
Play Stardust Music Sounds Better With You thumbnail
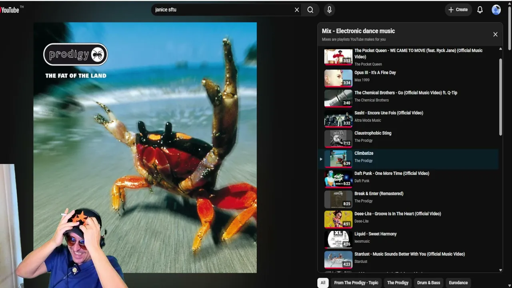pyautogui.click(x=338, y=260)
